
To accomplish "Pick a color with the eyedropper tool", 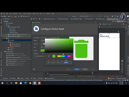I will (x=49, y=56).
